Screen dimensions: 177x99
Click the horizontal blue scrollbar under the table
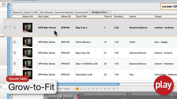pyautogui.click(x=88, y=84)
